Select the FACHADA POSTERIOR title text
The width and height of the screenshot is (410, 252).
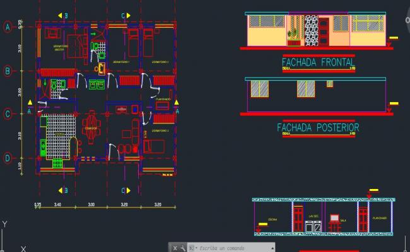(318, 128)
